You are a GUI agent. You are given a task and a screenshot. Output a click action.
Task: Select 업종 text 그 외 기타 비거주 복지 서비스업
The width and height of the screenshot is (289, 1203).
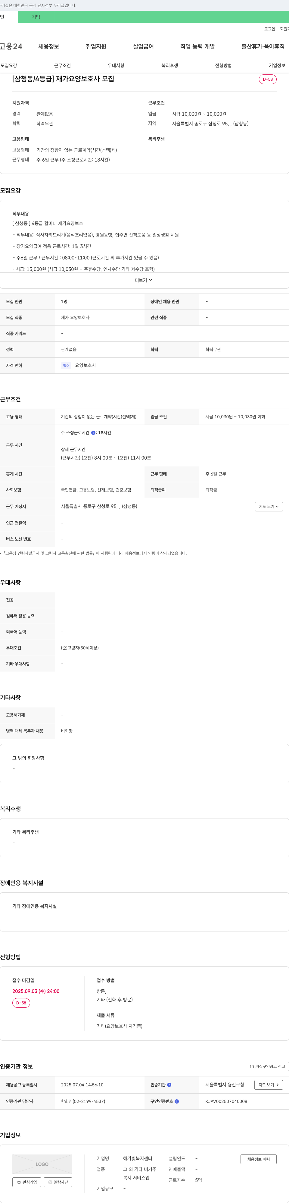click(140, 1173)
